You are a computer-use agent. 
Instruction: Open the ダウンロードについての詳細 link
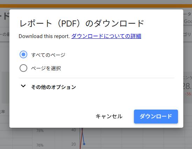click(x=106, y=36)
